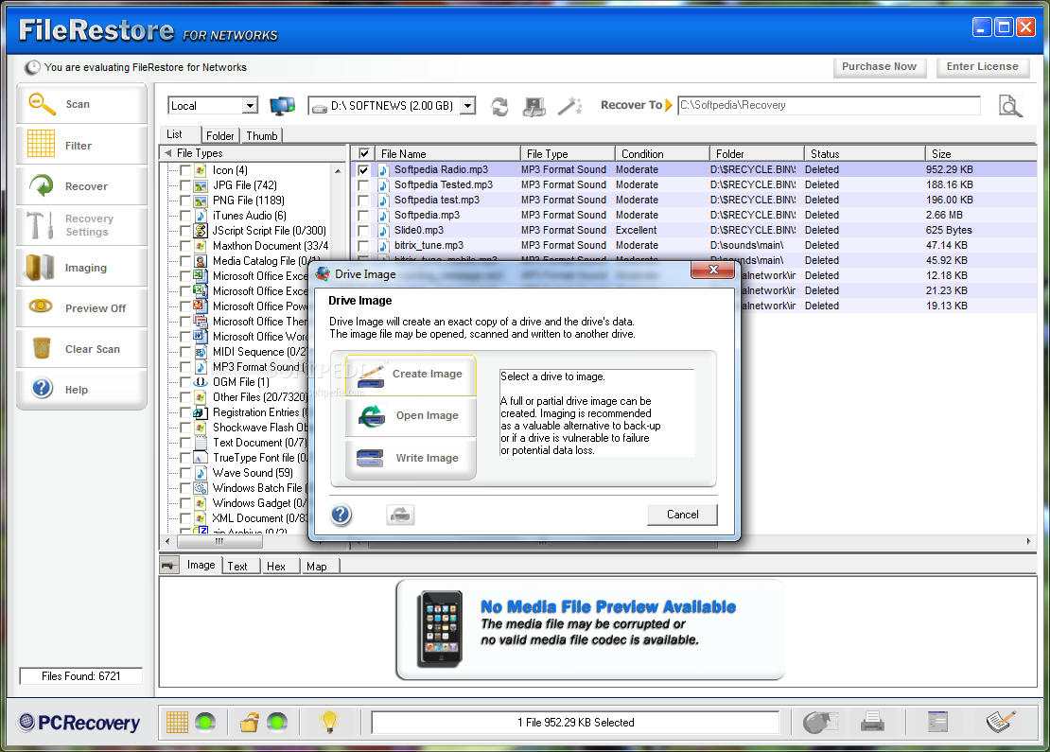Sort by the Size column header
This screenshot has width=1050, height=752.
click(x=981, y=153)
